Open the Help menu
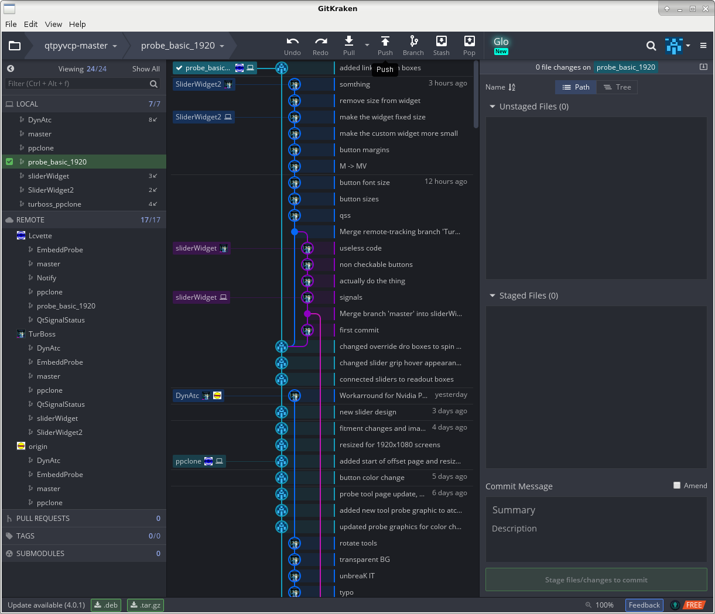Viewport: 715px width, 614px height. click(x=77, y=24)
